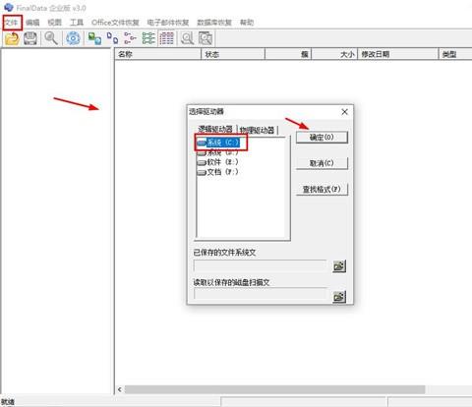Click the green and blue squares toolbar icon
This screenshot has width=472, height=407.
coord(94,38)
